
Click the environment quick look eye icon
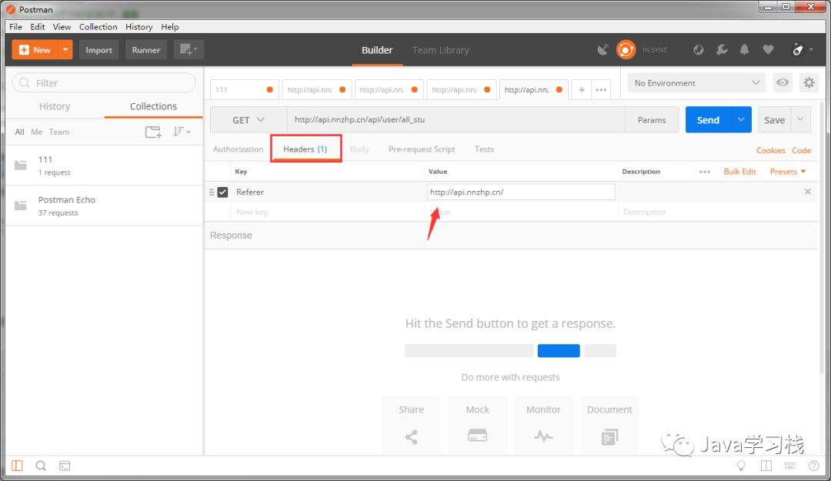[783, 82]
